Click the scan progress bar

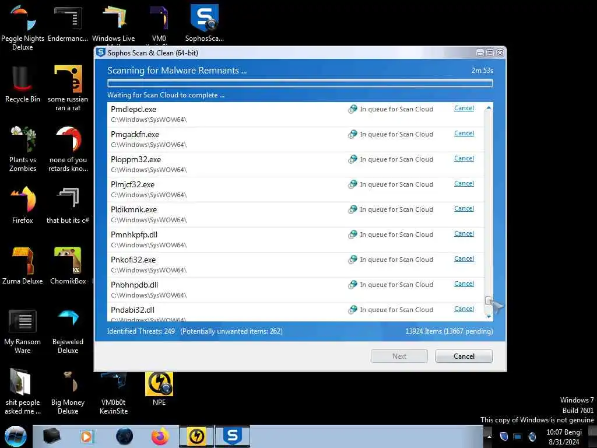300,83
